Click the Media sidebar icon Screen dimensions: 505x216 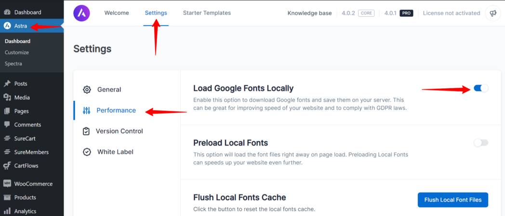pos(7,97)
